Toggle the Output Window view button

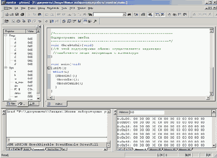(163, 14)
